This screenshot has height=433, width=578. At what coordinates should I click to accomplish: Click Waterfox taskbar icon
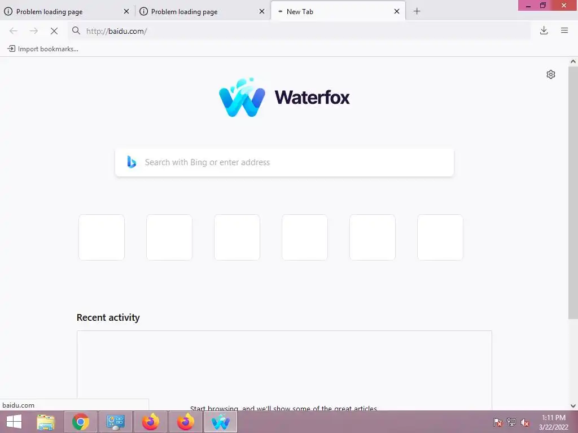[221, 422]
